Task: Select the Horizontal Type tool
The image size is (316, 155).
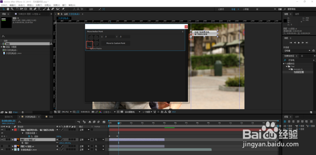Action: (39, 9)
